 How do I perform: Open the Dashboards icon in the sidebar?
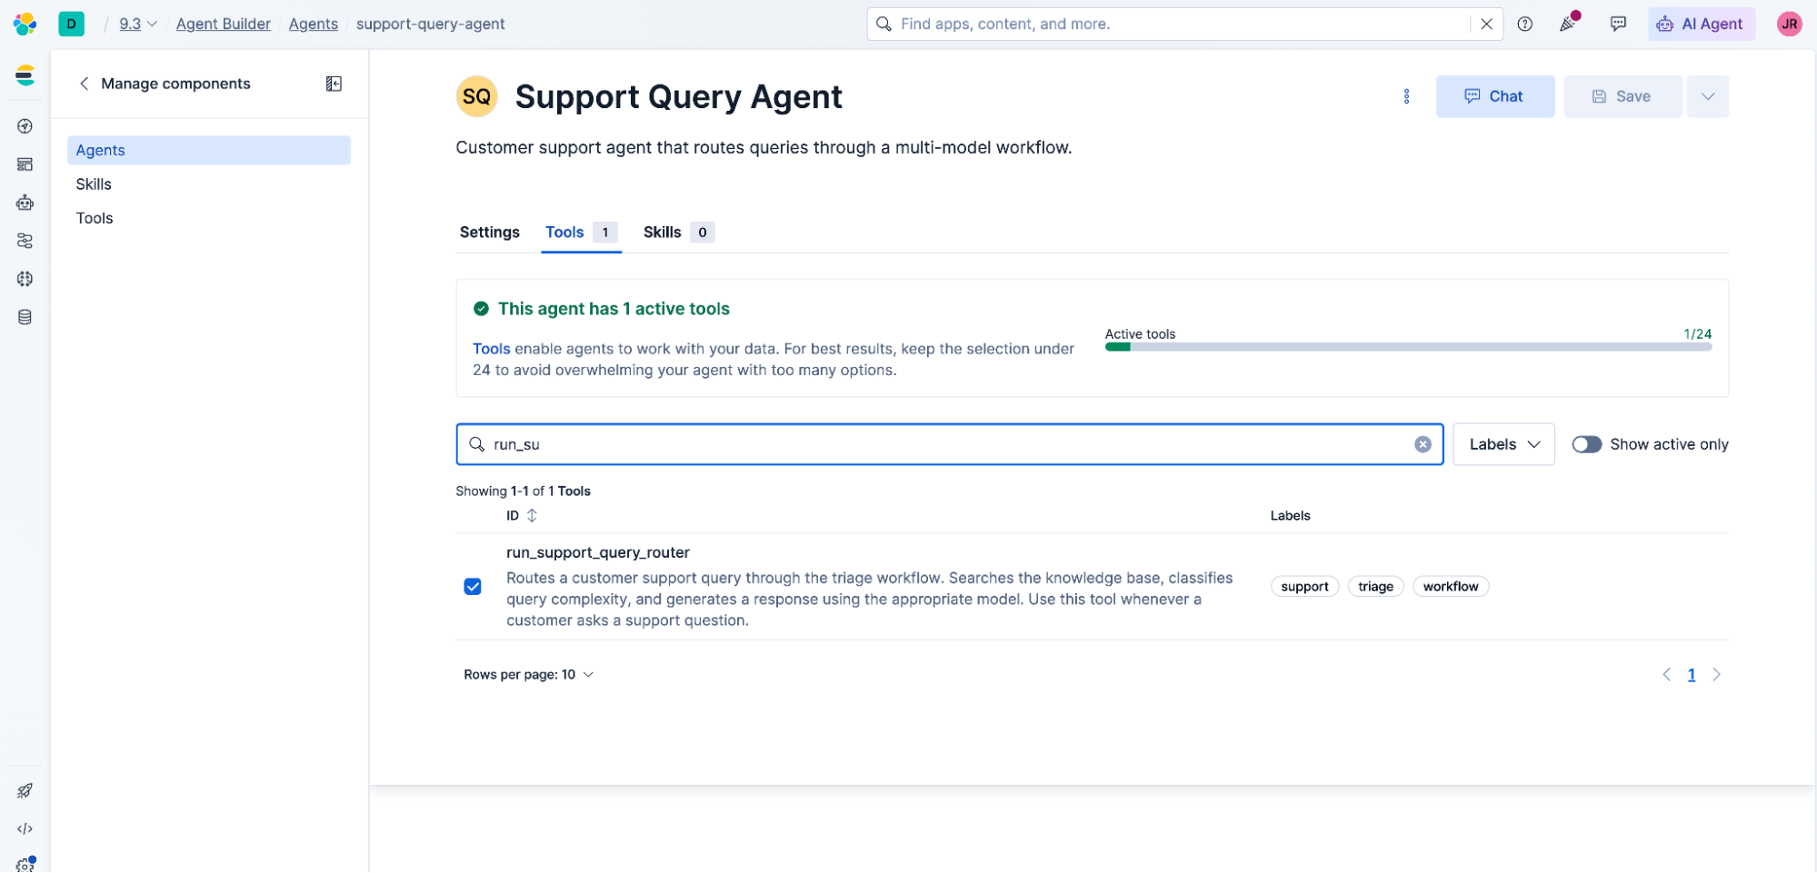tap(25, 164)
